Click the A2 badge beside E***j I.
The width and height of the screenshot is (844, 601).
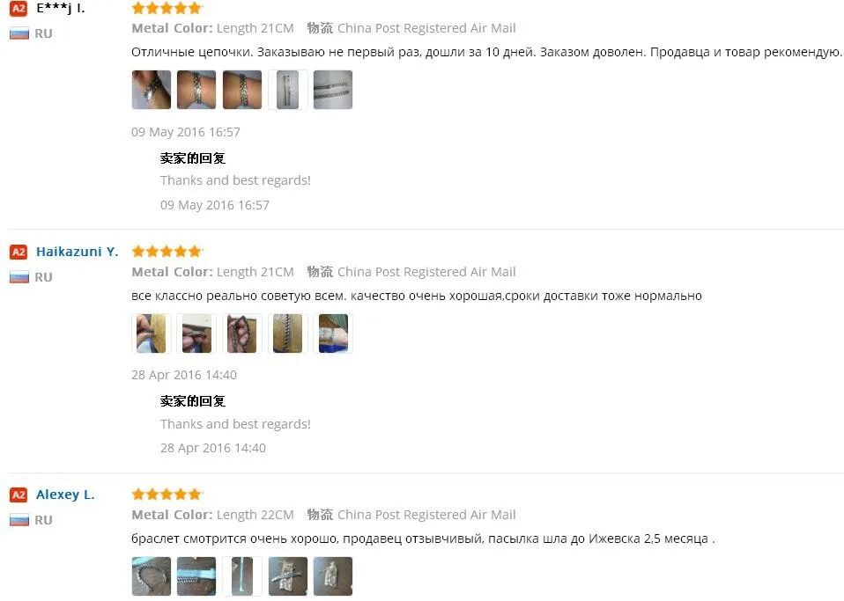19,8
